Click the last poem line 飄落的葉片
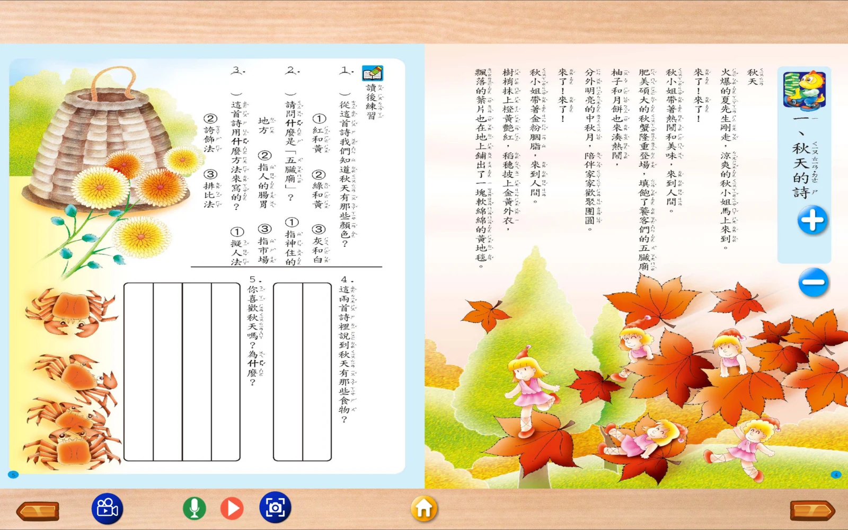Image resolution: width=848 pixels, height=530 pixels. [482, 168]
